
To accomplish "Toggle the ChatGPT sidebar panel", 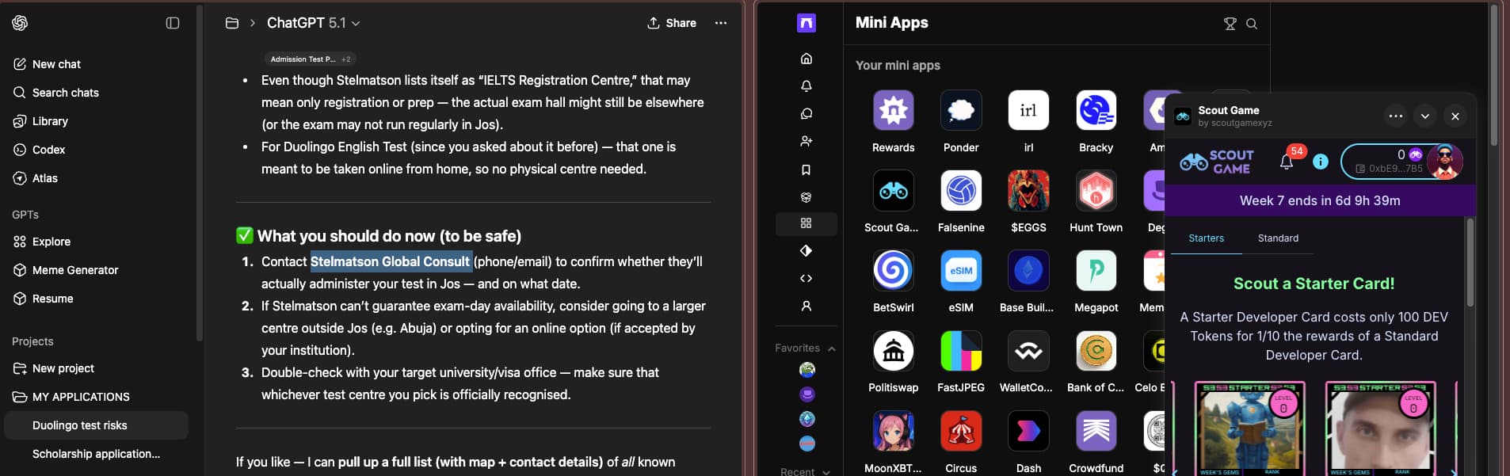I will pos(173,23).
